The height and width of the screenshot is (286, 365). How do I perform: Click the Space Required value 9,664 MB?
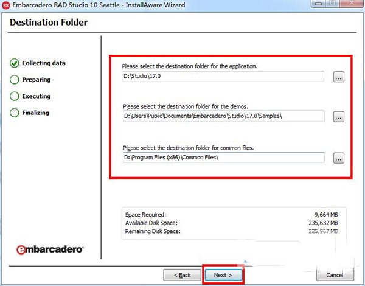[326, 214]
